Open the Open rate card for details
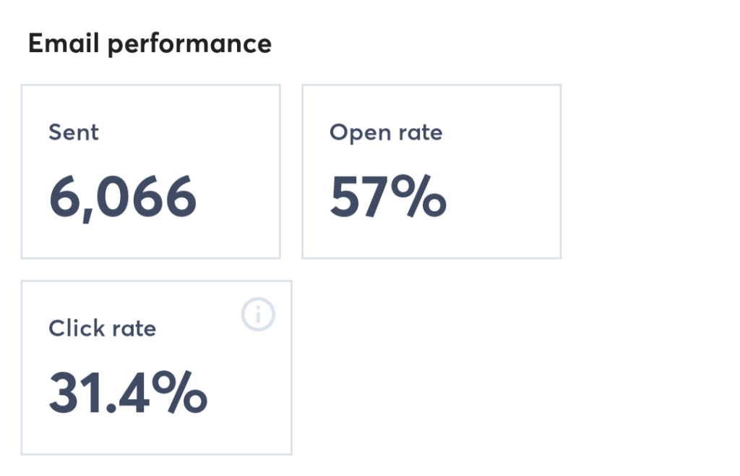 coord(431,171)
